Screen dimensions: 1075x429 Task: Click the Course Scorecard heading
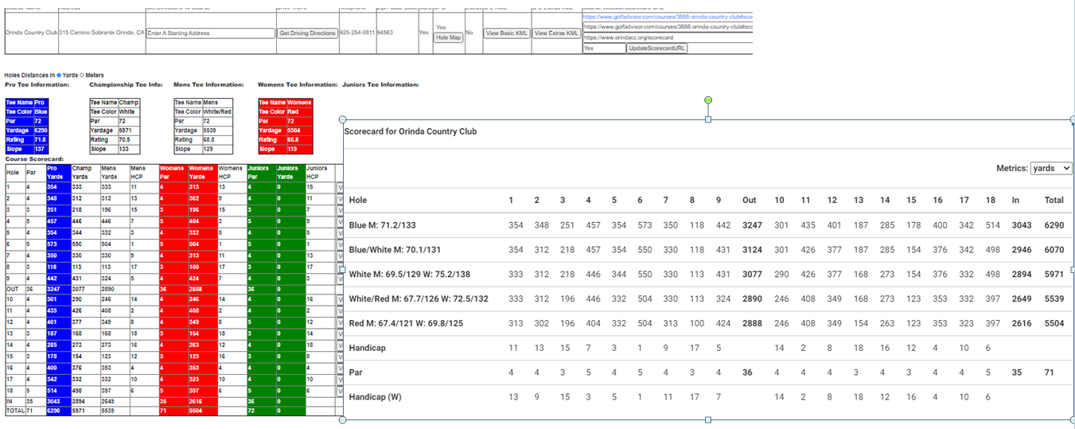click(x=34, y=158)
